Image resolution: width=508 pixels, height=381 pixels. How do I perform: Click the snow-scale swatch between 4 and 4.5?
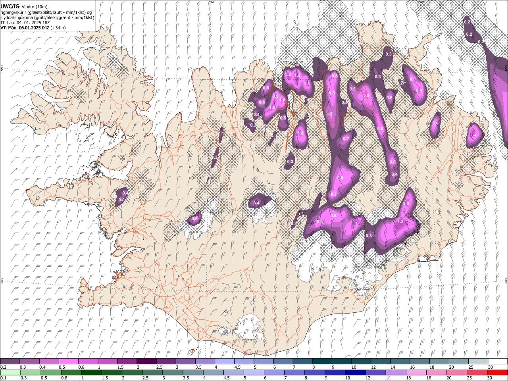click(224, 361)
